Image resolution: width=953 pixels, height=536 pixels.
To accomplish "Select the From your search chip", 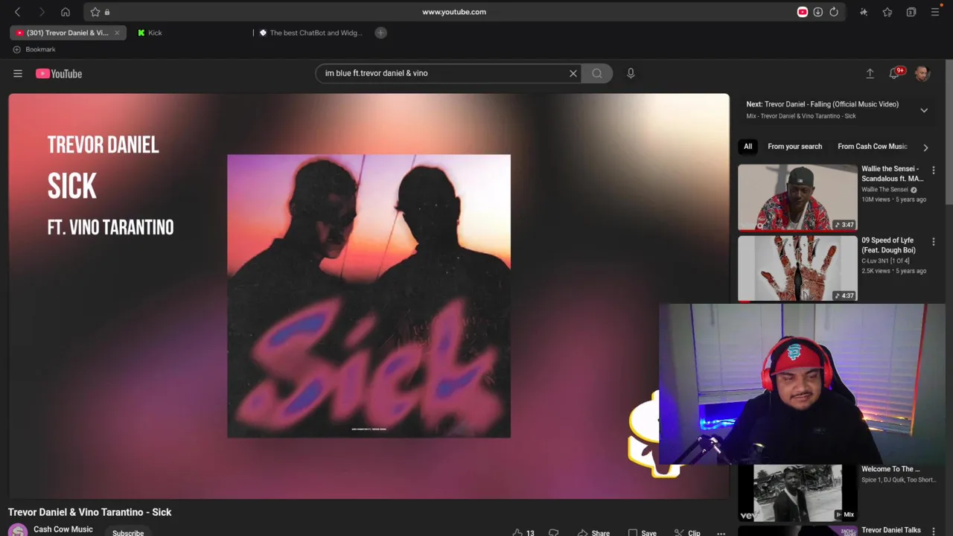I will [x=794, y=147].
